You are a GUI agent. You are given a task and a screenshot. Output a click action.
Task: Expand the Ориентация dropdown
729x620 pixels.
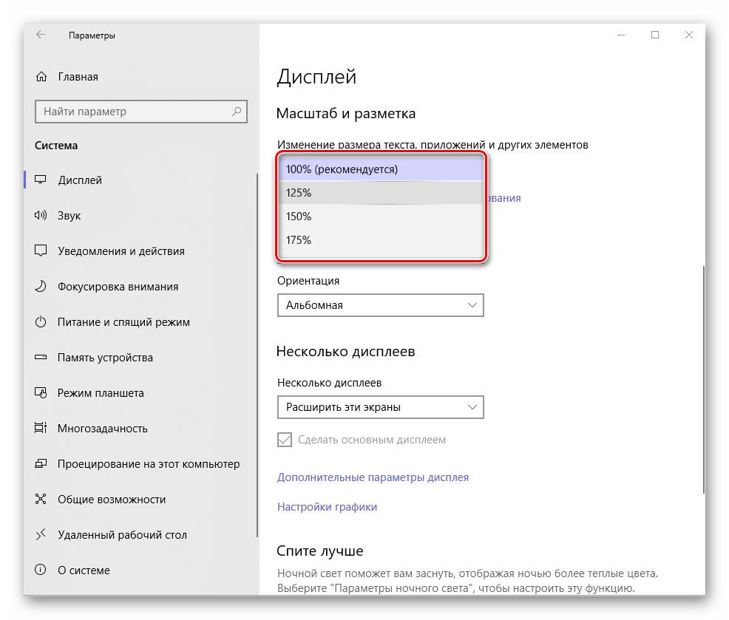click(380, 305)
